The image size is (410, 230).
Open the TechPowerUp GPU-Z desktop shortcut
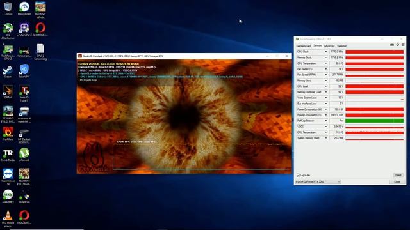(8, 52)
